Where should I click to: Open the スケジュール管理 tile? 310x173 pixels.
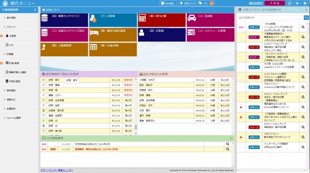pos(210,35)
